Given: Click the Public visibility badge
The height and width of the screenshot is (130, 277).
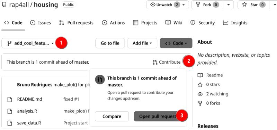Looking at the screenshot, I should pos(68,5).
